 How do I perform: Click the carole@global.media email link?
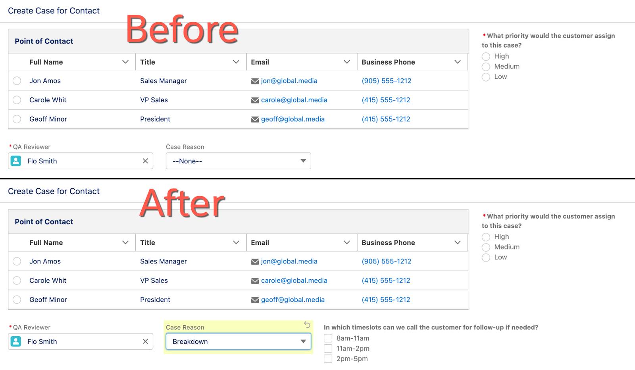click(293, 100)
